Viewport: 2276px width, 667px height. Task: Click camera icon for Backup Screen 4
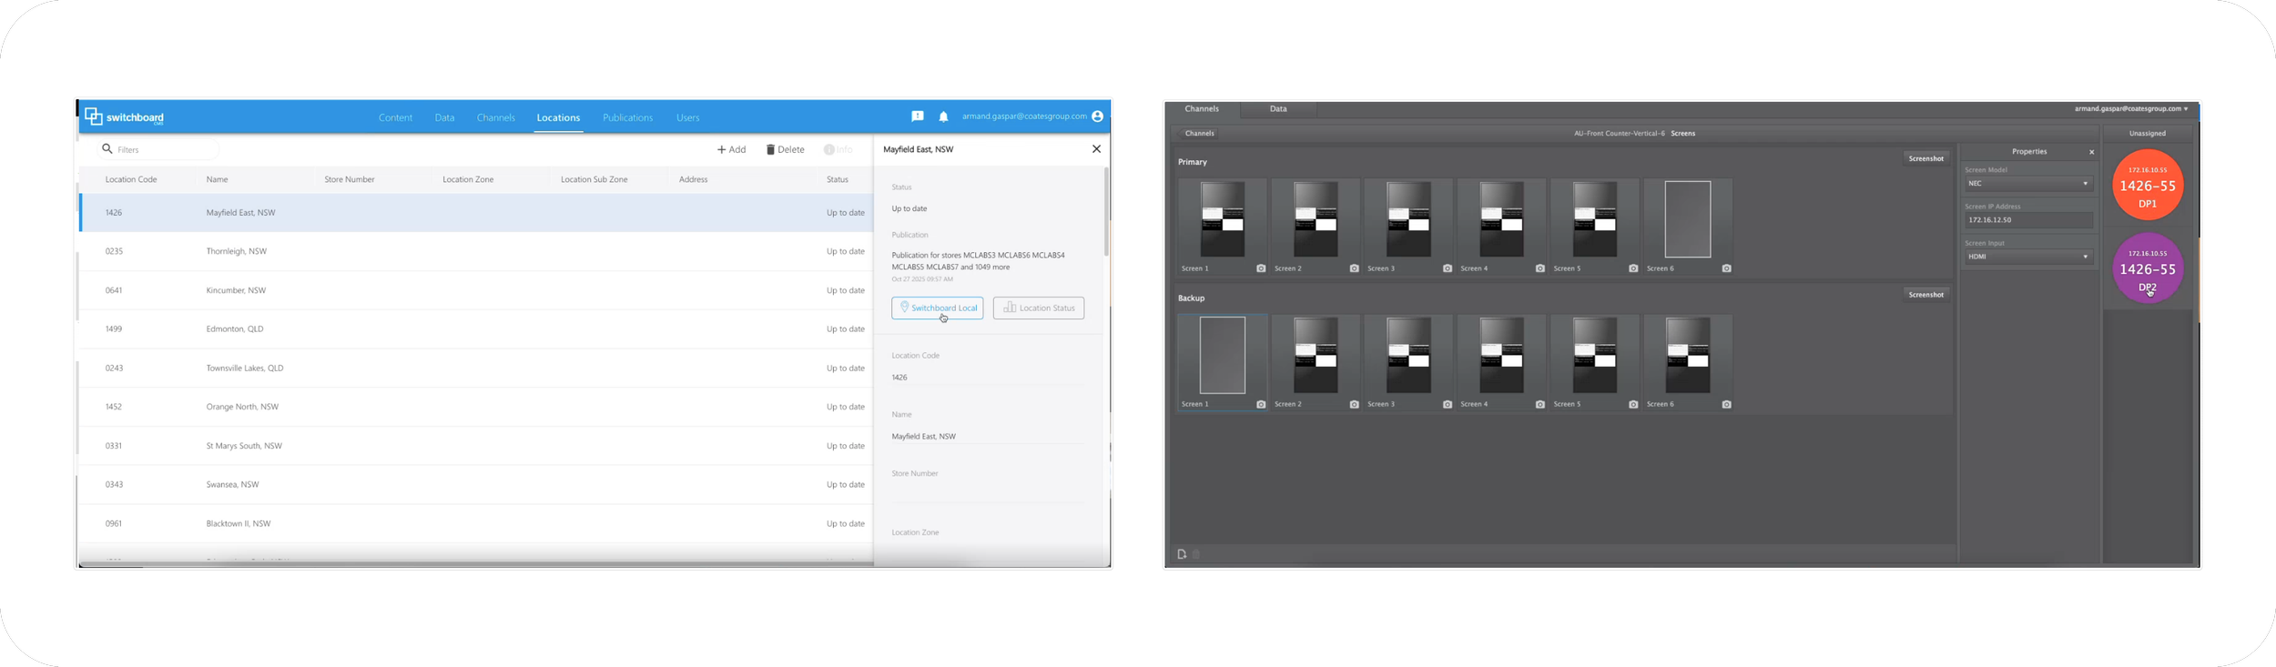pos(1540,404)
